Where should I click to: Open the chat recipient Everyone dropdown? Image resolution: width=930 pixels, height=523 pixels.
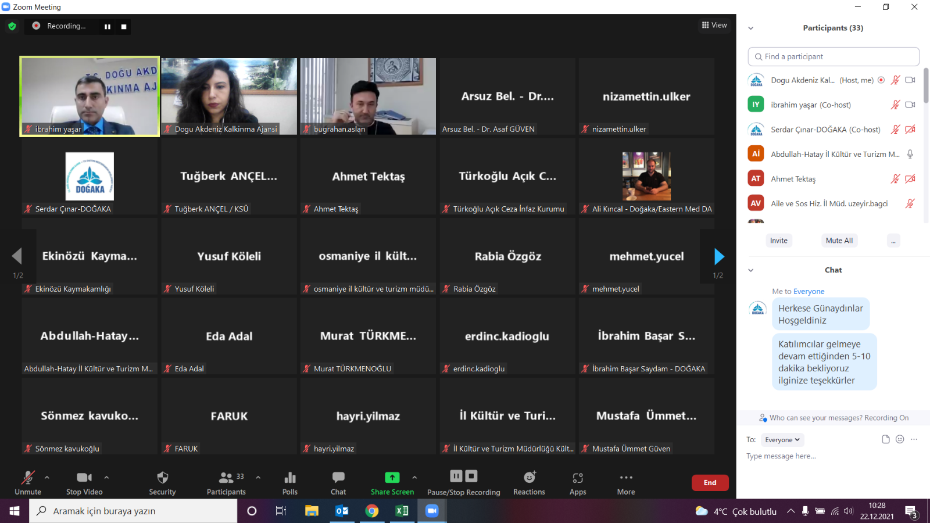point(782,440)
